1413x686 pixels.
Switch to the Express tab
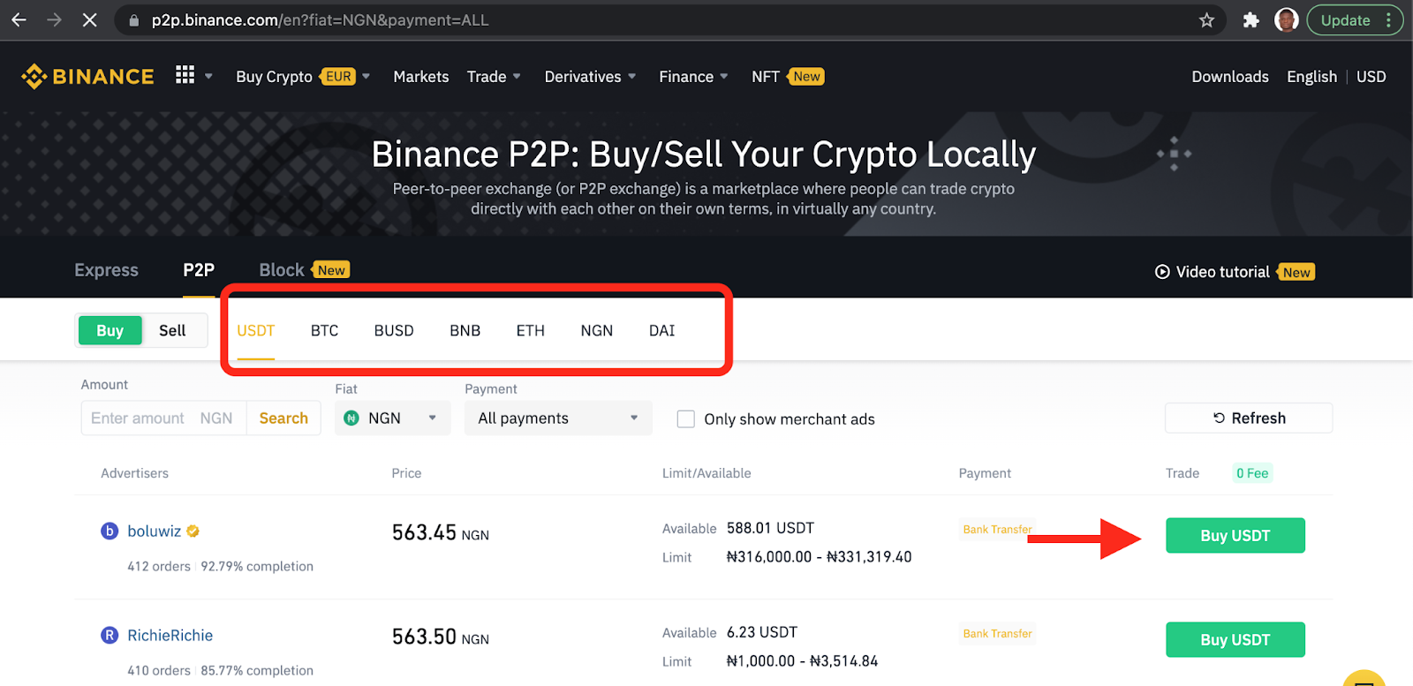click(106, 270)
